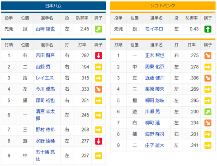Viewport: 217px width, 166px height.
Task: Click batting average .230
Action: [194, 112]
